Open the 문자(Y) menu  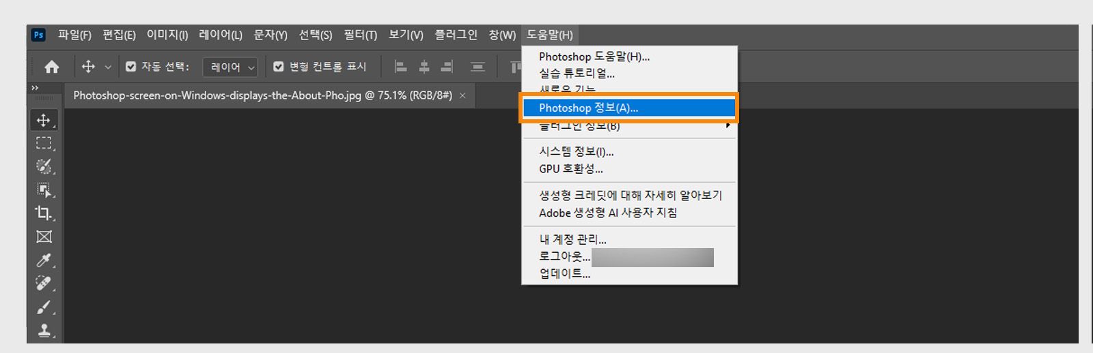pos(271,35)
